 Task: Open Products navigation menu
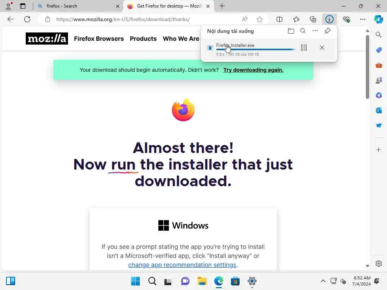[x=143, y=39]
